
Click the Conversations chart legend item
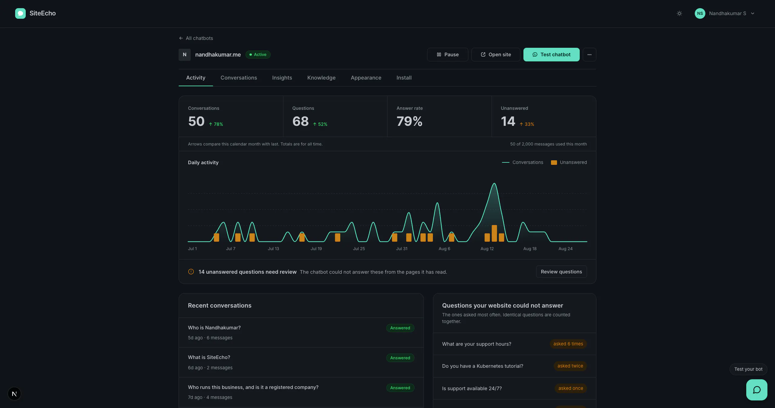tap(523, 162)
